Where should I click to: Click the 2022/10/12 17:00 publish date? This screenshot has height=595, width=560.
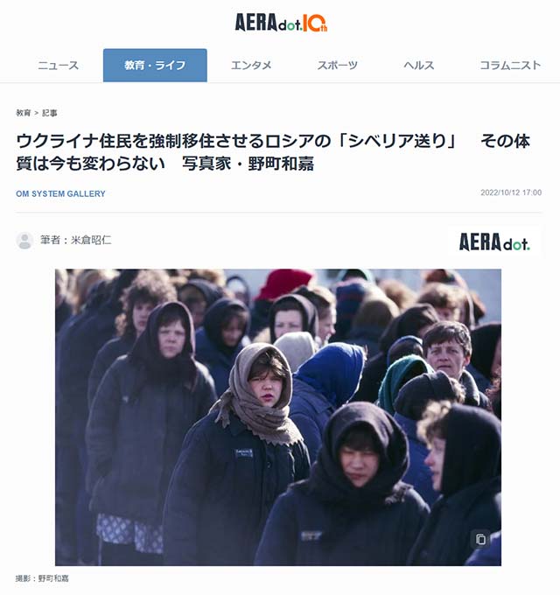click(511, 192)
